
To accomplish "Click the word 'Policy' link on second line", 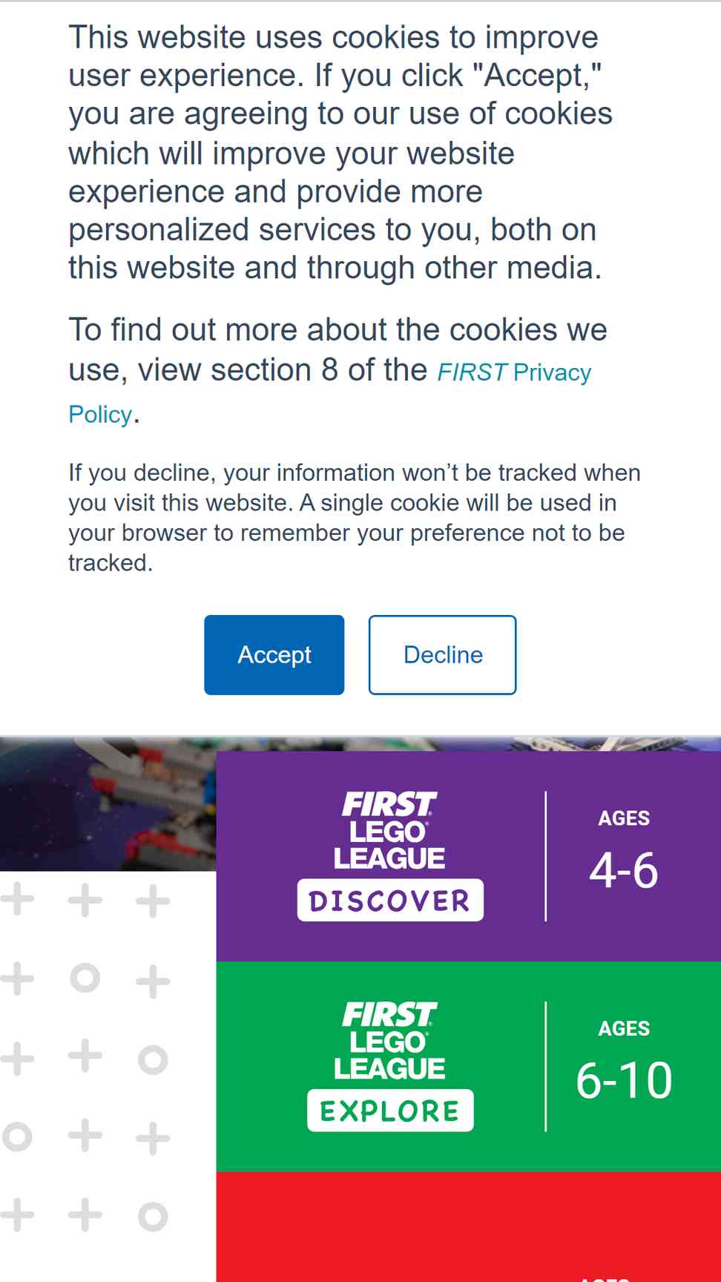I will point(100,414).
